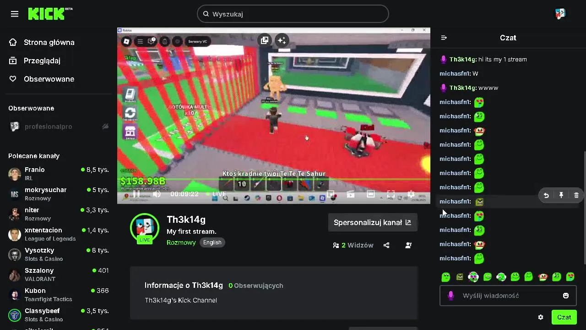The width and height of the screenshot is (586, 330).
Task: Open the Franio IRL channel
Action: coord(58,174)
